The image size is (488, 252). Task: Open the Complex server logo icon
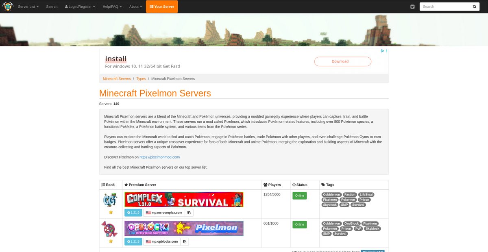111,200
